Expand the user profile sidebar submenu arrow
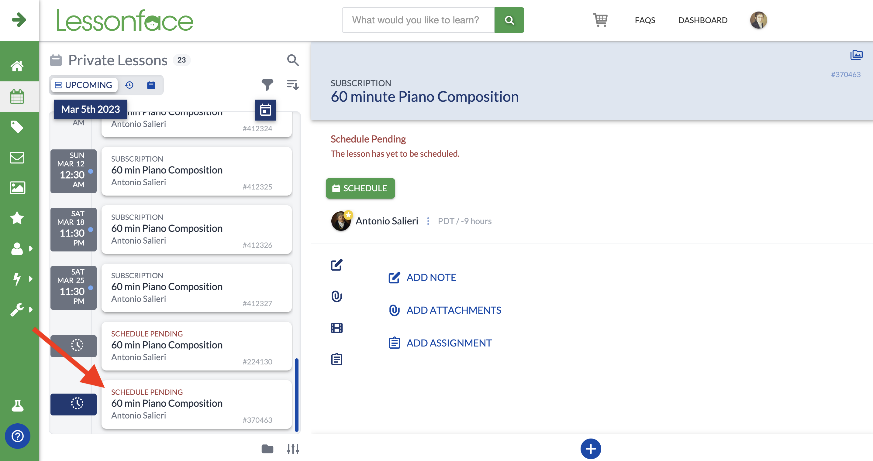This screenshot has width=873, height=461. point(31,248)
